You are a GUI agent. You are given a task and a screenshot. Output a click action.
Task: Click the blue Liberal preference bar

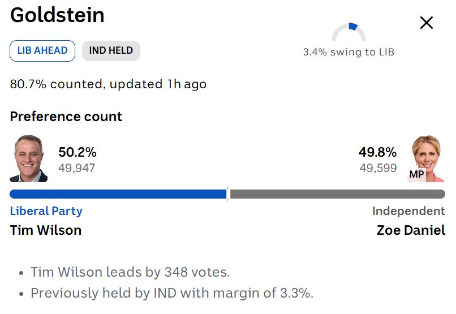[118, 194]
